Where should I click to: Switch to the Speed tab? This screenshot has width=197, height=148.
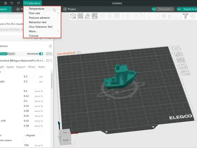[x=10, y=67]
